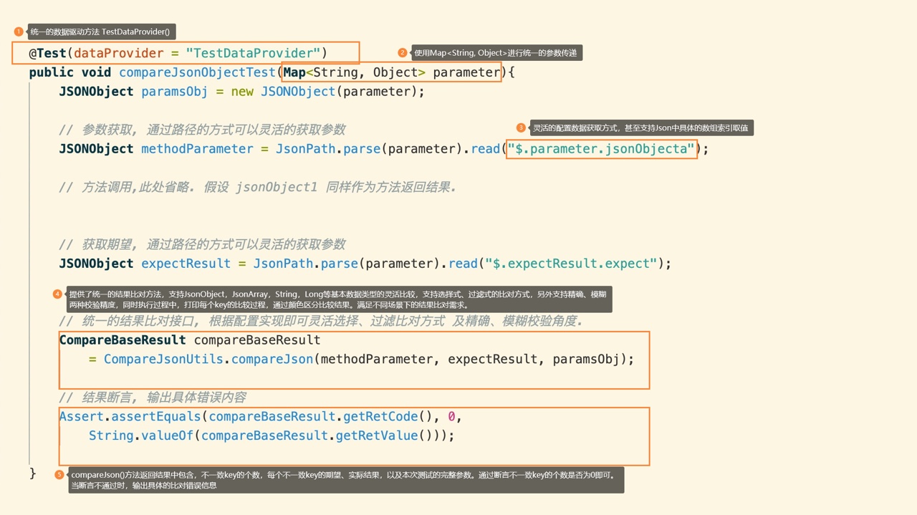Click the orange number 5 annotation badge

point(59,475)
